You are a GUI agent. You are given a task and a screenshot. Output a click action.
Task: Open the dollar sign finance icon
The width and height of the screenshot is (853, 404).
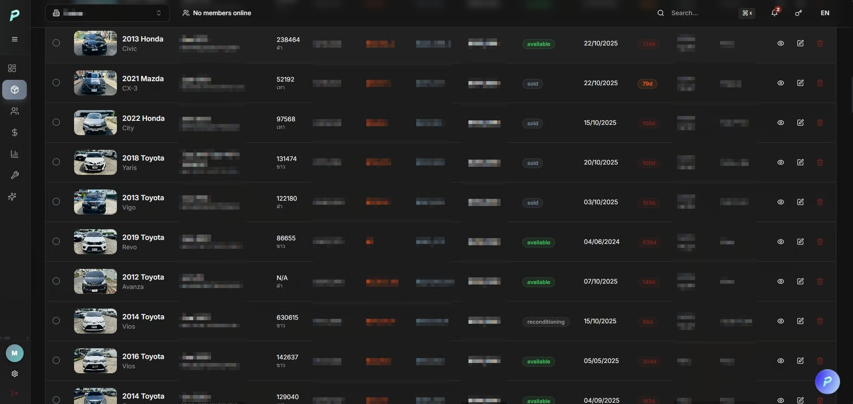coord(15,132)
